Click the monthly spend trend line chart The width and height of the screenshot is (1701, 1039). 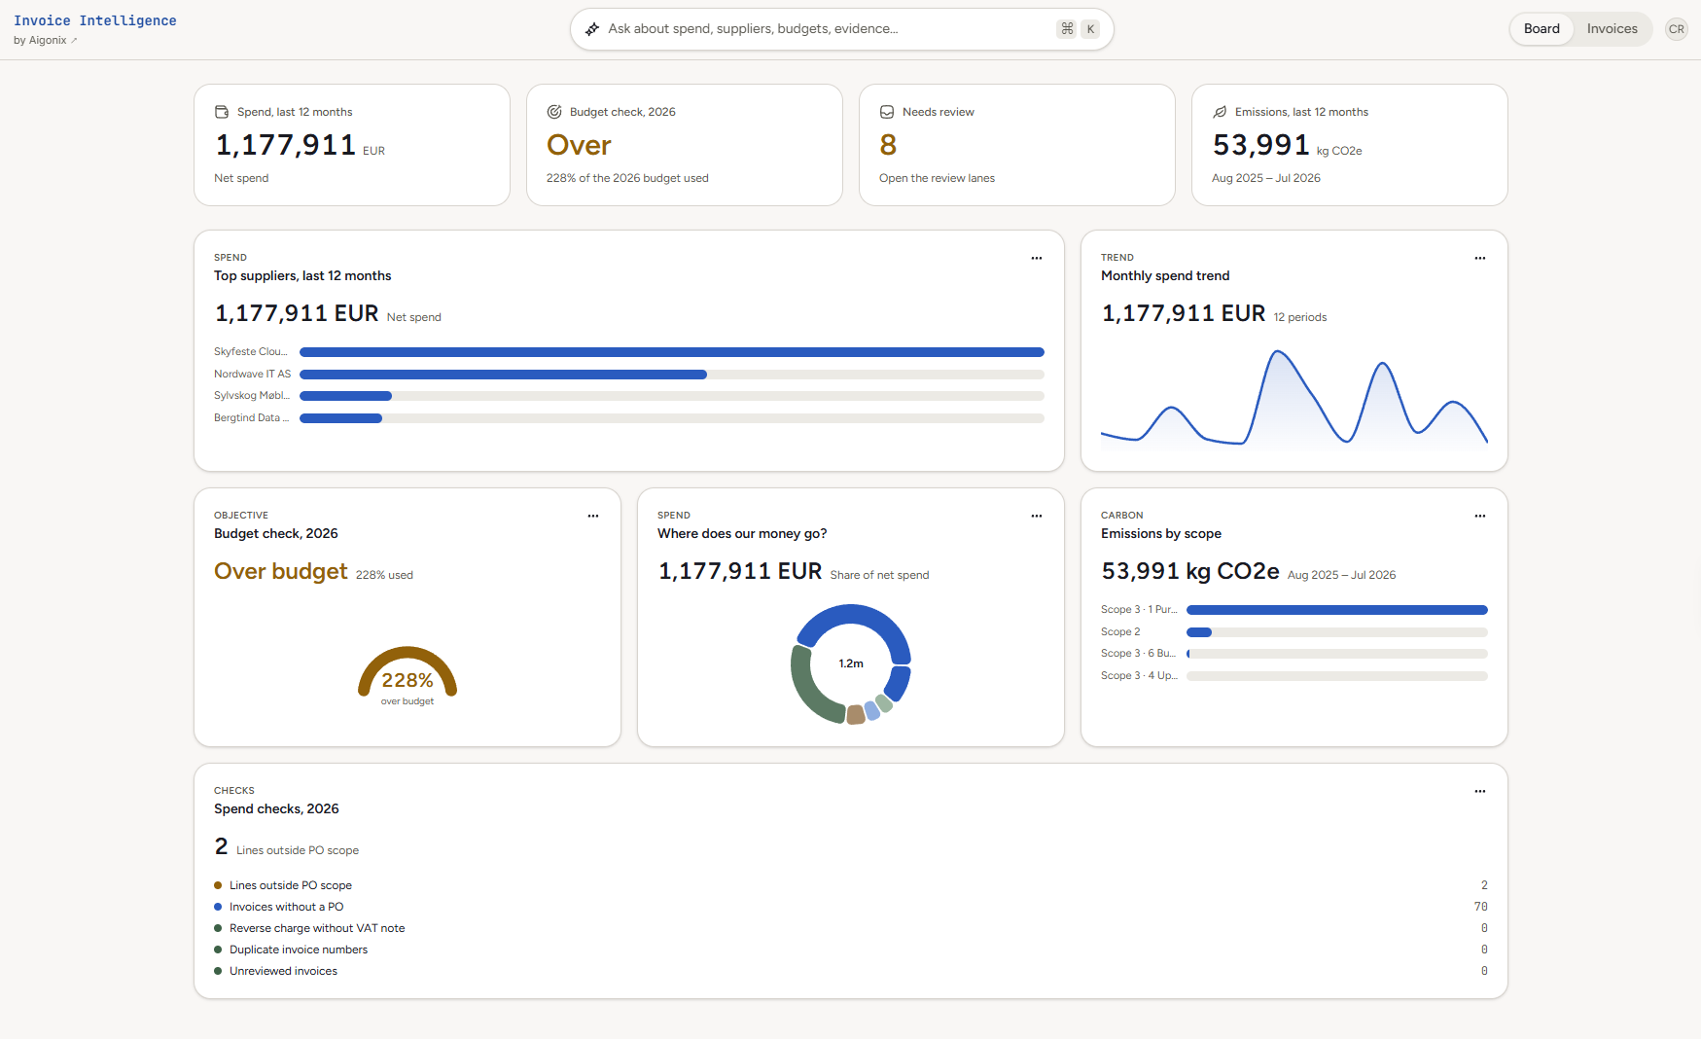tap(1294, 399)
